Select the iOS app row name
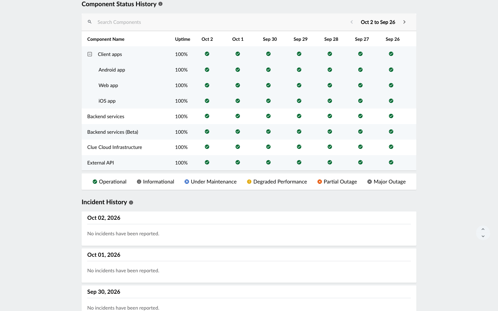The image size is (498, 311). [x=107, y=101]
